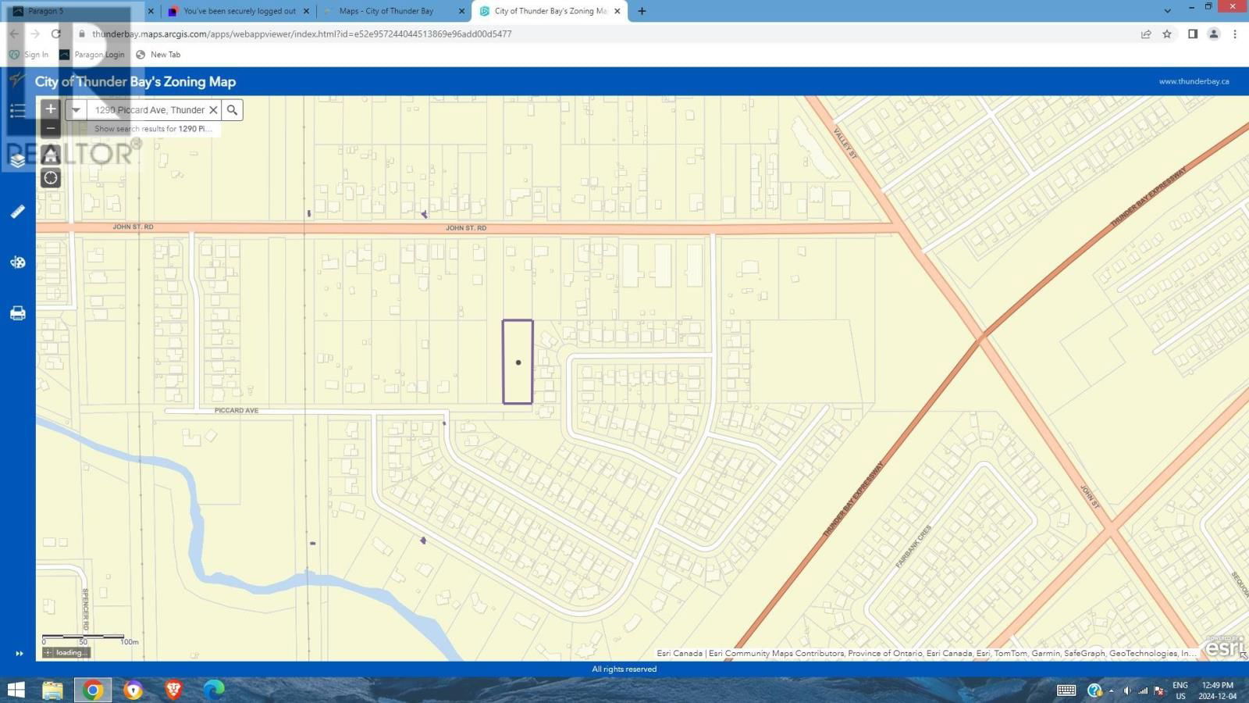Viewport: 1249px width, 703px height.
Task: Open the Legend widget in the sidebar
Action: point(17,110)
